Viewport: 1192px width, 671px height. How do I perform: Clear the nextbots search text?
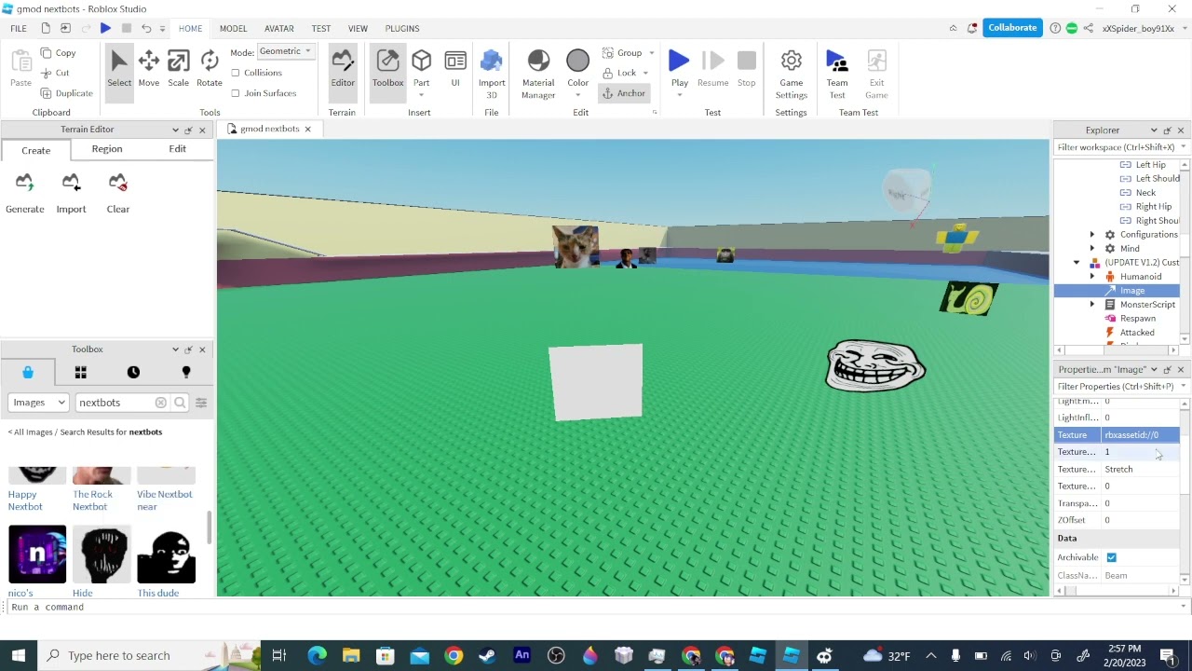tap(161, 403)
